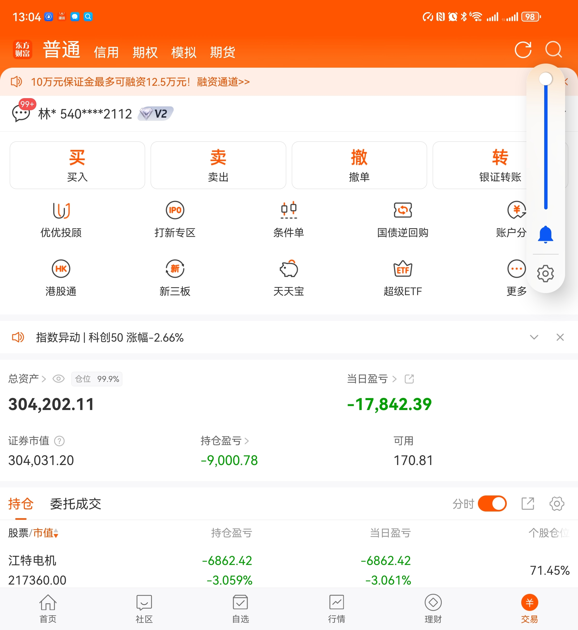The height and width of the screenshot is (630, 578).
Task: Open 港股通 HK icon
Action: tap(61, 269)
